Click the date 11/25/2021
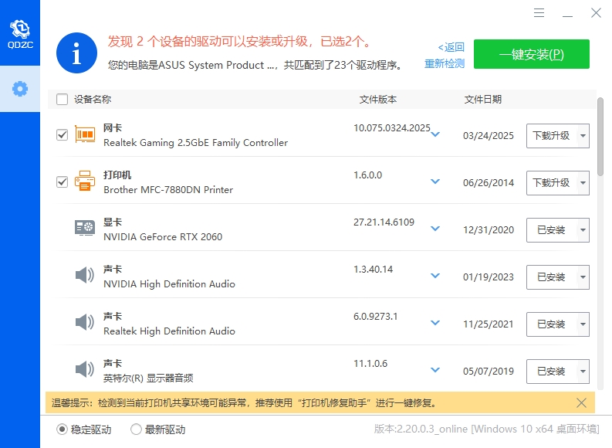 [x=489, y=324]
